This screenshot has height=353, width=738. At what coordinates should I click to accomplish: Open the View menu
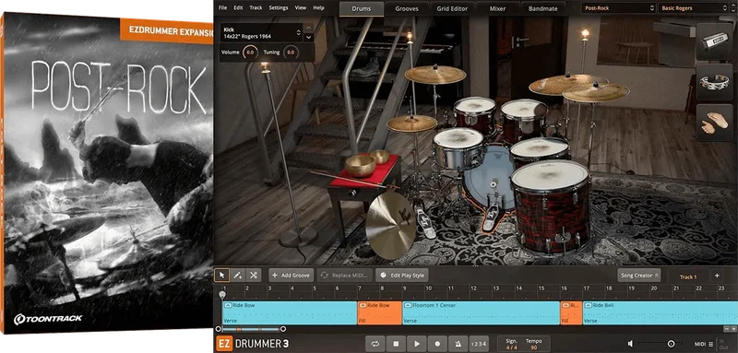click(x=301, y=8)
